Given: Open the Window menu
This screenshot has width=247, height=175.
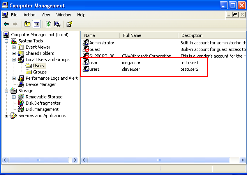Looking at the screenshot, I should 64,15.
